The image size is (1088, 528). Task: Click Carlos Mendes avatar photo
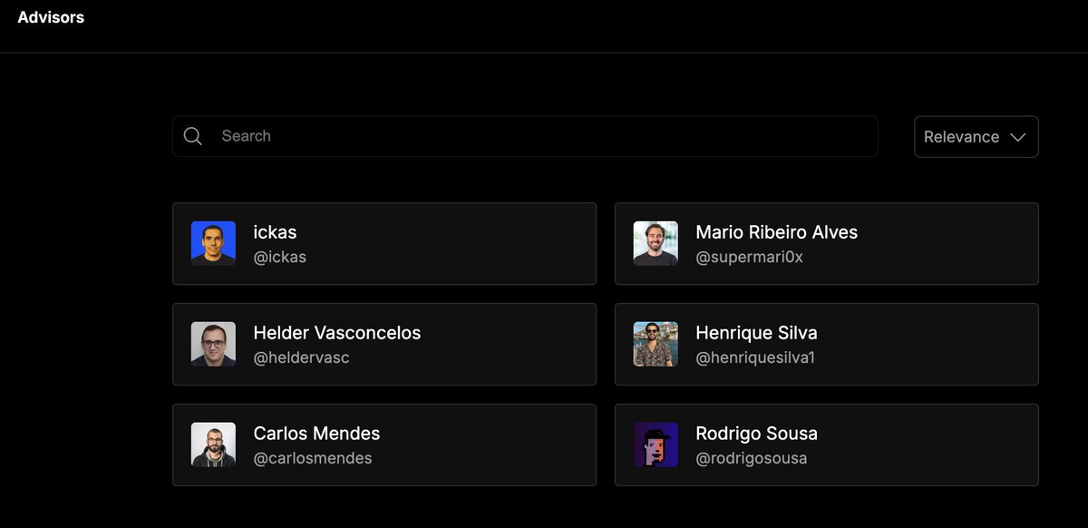coord(213,445)
